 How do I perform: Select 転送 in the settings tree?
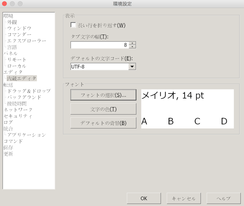[8, 85]
